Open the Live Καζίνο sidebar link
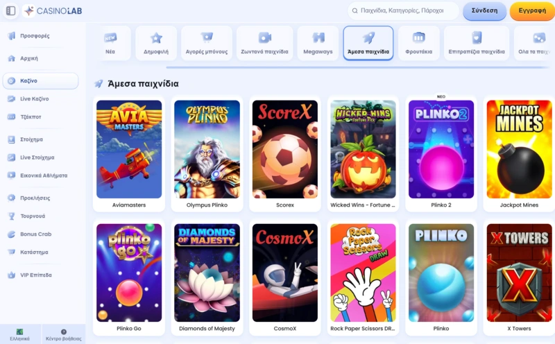This screenshot has height=344, width=555. 34,98
